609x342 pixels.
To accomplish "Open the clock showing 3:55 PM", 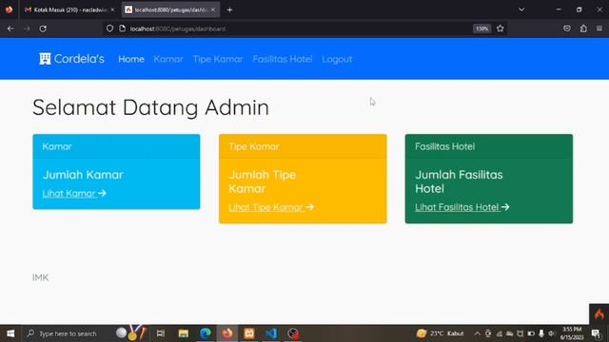I will (572, 333).
